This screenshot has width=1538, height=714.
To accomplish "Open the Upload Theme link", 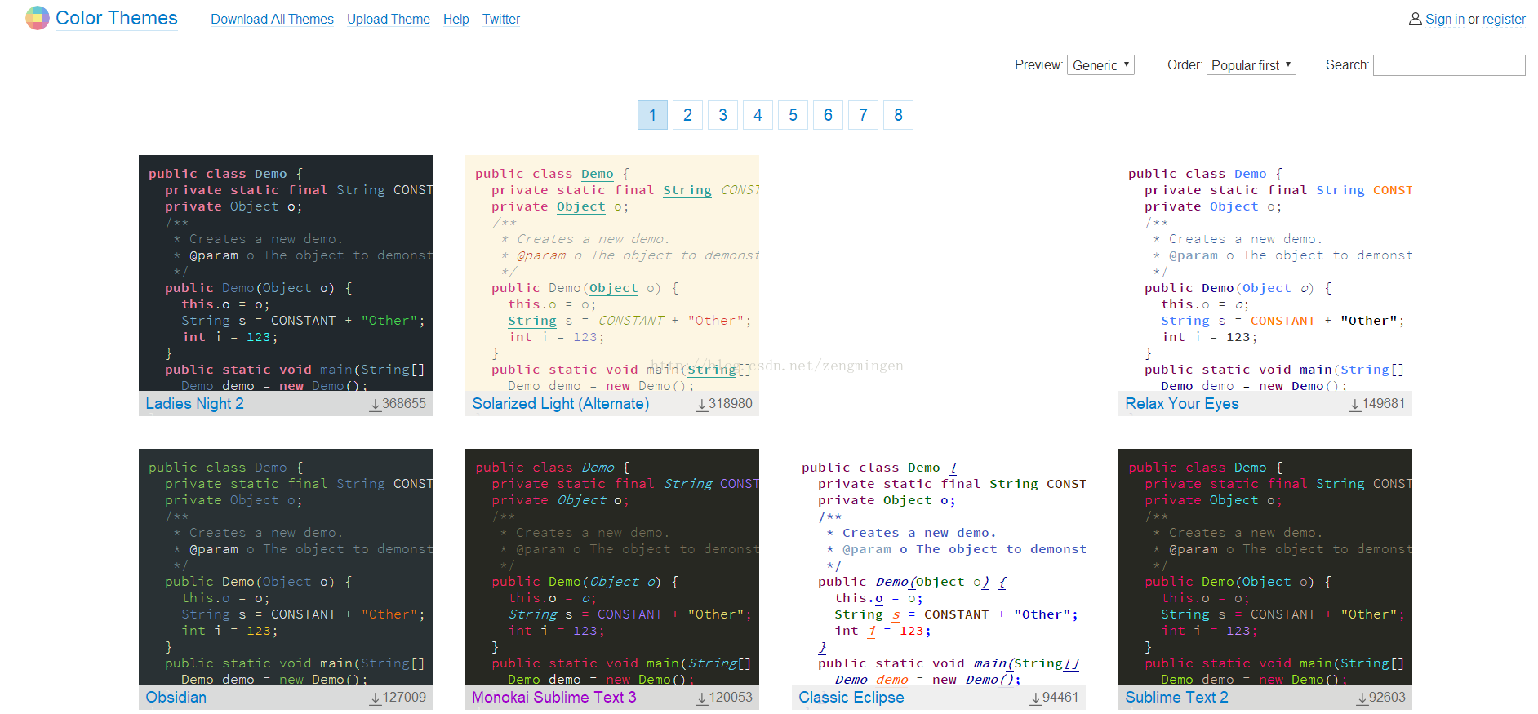I will coord(389,19).
